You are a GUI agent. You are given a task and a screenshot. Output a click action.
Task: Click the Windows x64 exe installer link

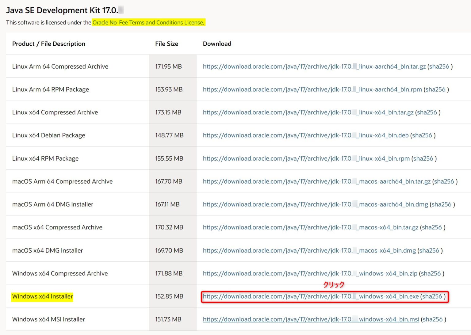pos(310,296)
